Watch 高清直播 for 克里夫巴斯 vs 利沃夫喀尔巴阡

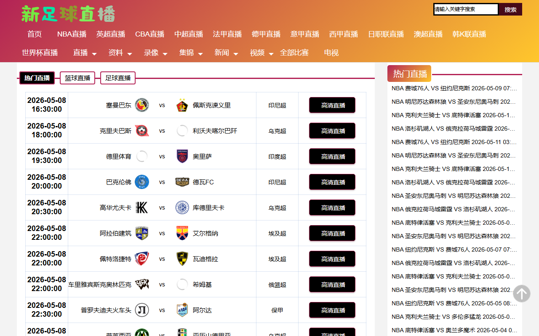(332, 131)
